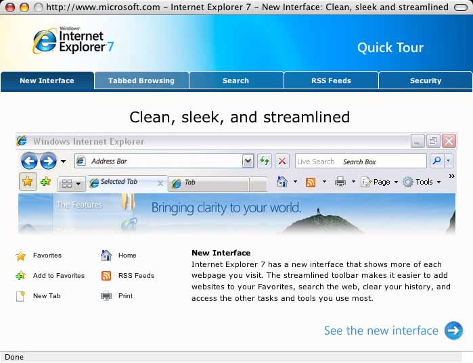473x363 pixels.
Task: Click the 'New Tab' legend label
Action: (47, 296)
